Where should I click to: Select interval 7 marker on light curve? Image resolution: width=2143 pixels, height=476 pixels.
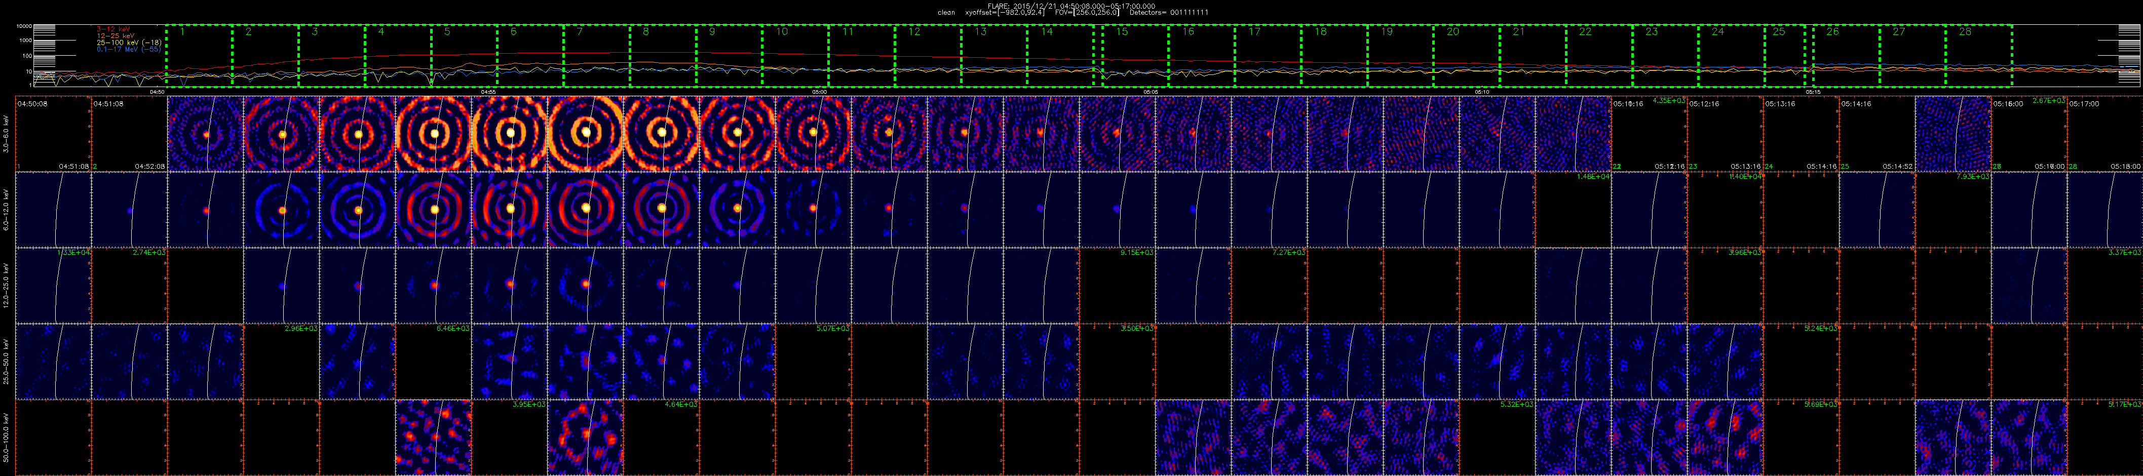pyautogui.click(x=579, y=31)
